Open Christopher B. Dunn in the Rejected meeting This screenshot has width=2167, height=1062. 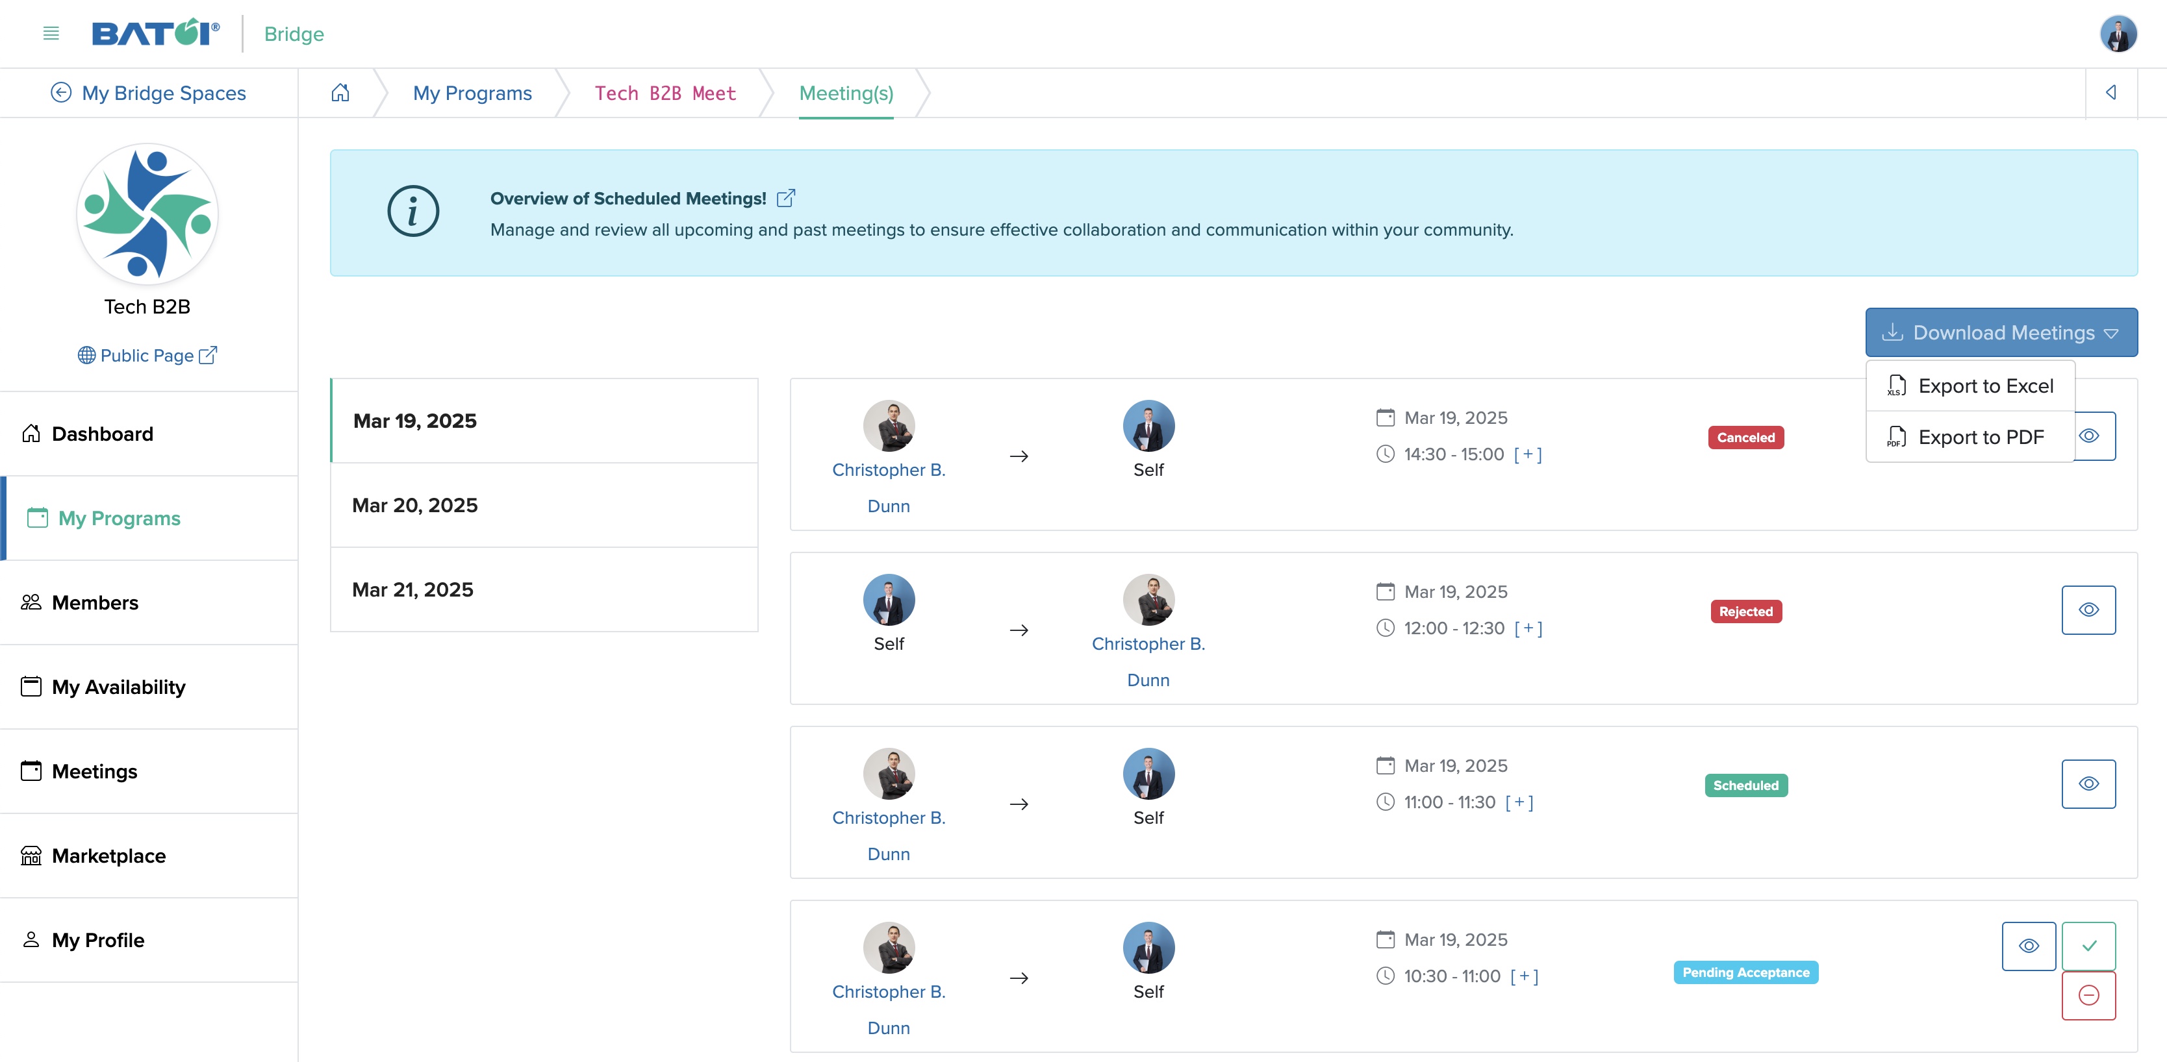(x=1148, y=661)
